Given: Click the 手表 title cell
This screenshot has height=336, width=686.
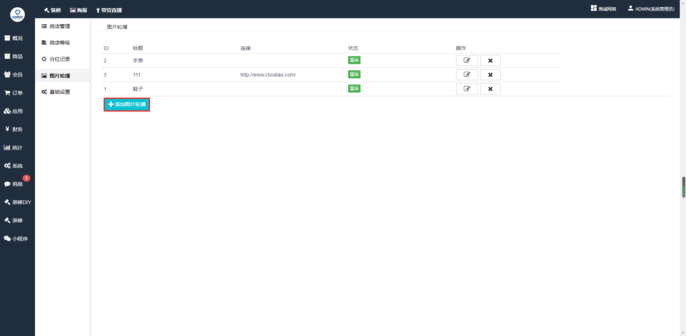Looking at the screenshot, I should [138, 60].
